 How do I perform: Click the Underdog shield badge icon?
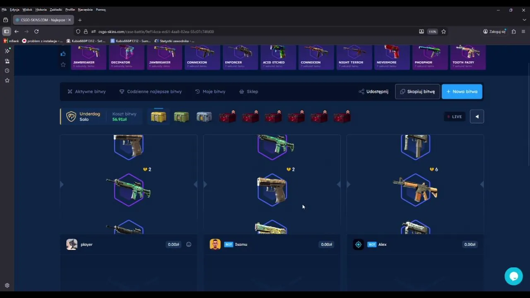tap(71, 117)
